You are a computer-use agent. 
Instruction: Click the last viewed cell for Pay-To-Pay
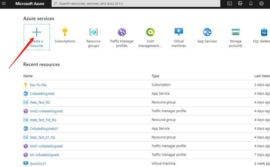tap(262, 85)
